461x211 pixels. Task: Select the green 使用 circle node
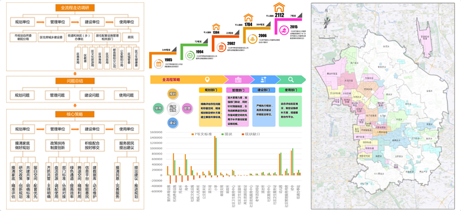[x=158, y=108]
